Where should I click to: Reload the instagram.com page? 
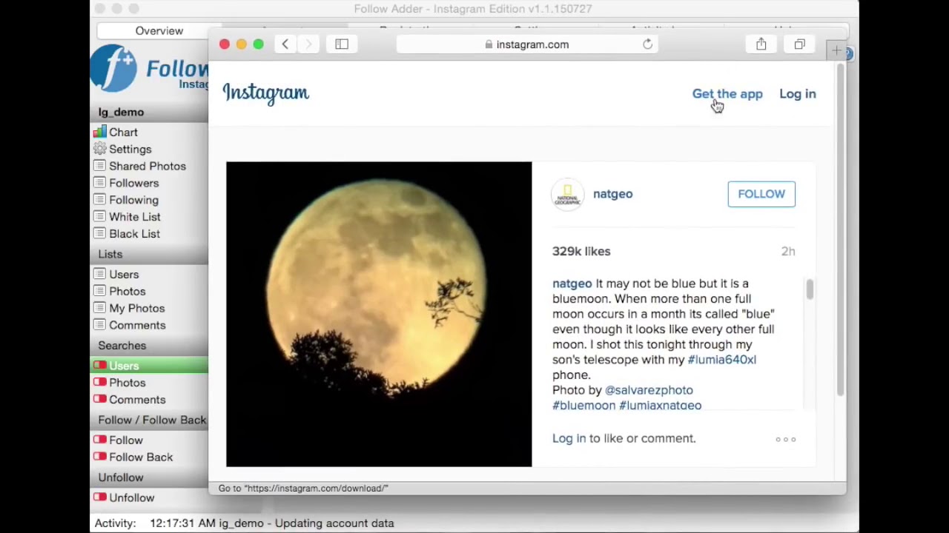point(647,44)
